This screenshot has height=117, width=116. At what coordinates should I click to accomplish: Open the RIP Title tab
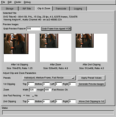pyautogui.click(x=27, y=9)
